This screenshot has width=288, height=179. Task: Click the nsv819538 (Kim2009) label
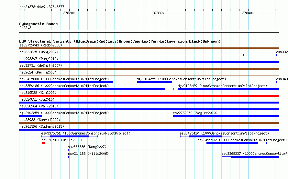38,93
